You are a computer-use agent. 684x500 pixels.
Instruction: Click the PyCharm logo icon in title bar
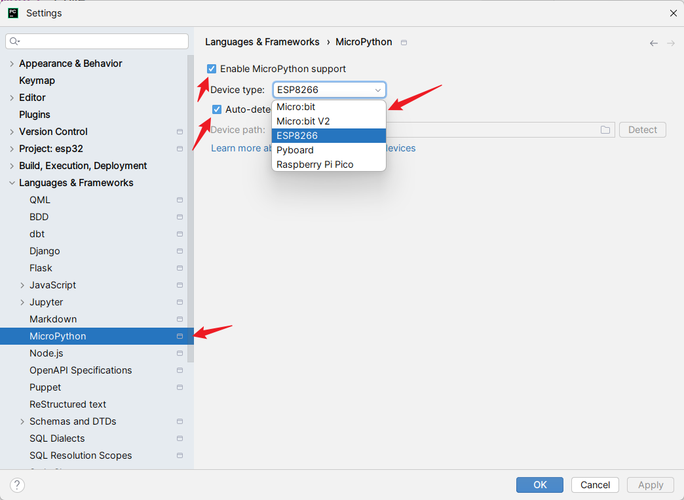coord(13,13)
